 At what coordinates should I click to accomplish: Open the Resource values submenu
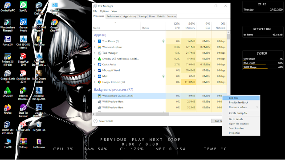coord(241,107)
